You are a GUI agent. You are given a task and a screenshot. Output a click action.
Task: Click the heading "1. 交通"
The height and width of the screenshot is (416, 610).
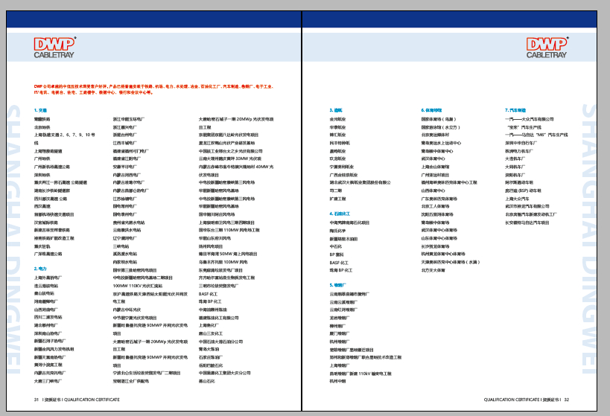tap(40, 110)
